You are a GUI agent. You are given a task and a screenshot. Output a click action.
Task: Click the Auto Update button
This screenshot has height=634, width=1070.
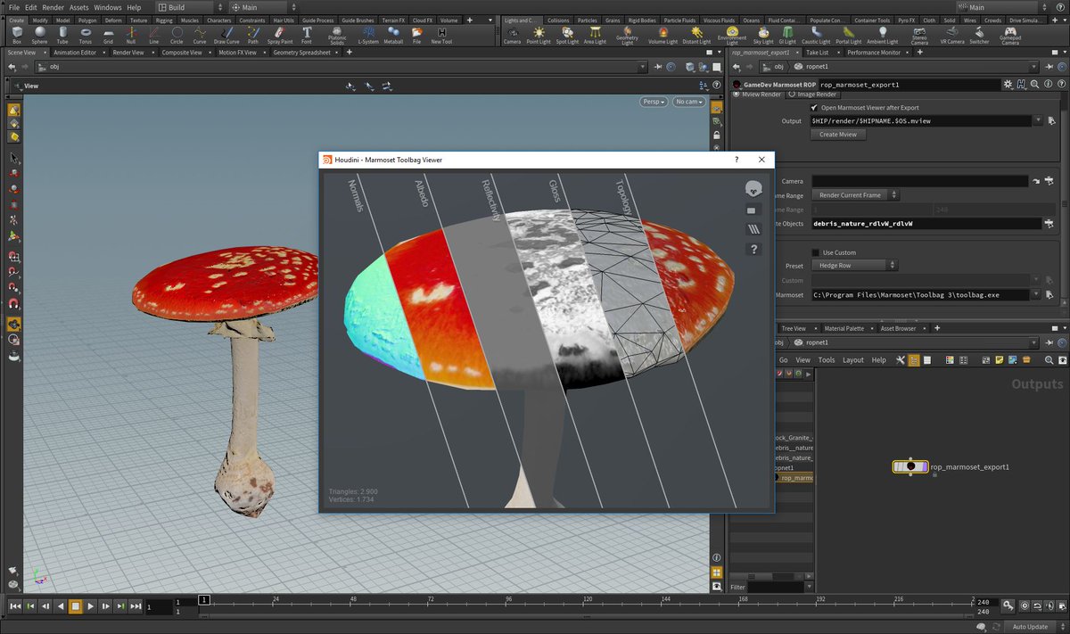(1030, 627)
